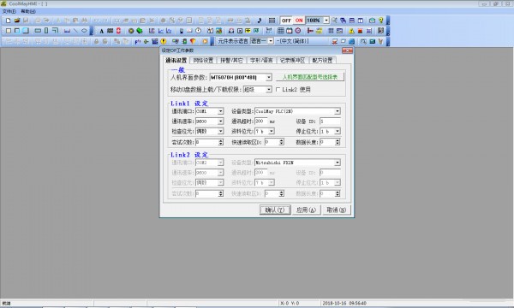Open the 帮助 menu
514x308 pixels.
28,11
